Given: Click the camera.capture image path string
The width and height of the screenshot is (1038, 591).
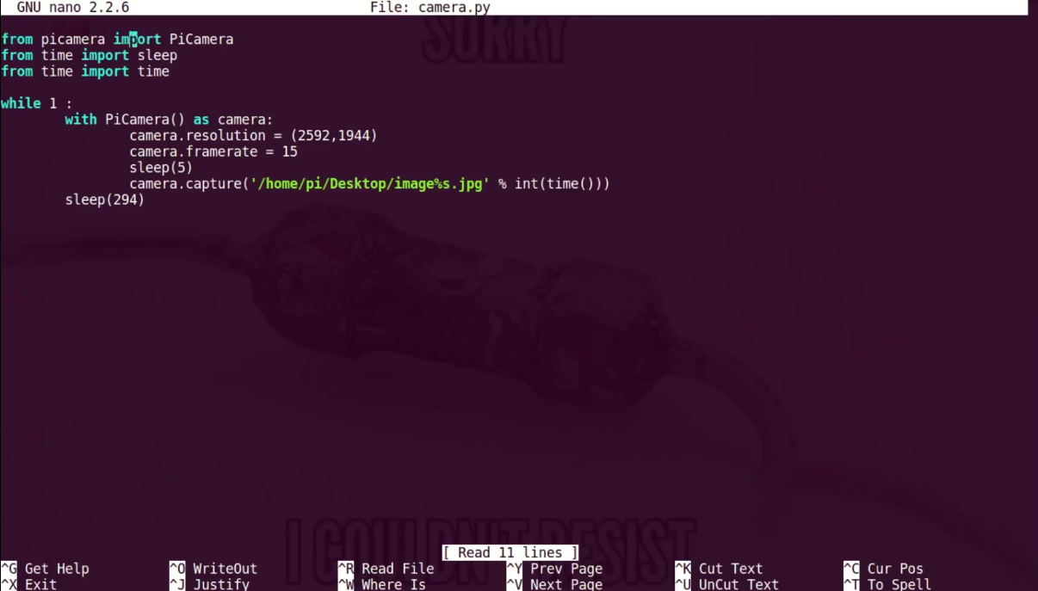Looking at the screenshot, I should (370, 183).
